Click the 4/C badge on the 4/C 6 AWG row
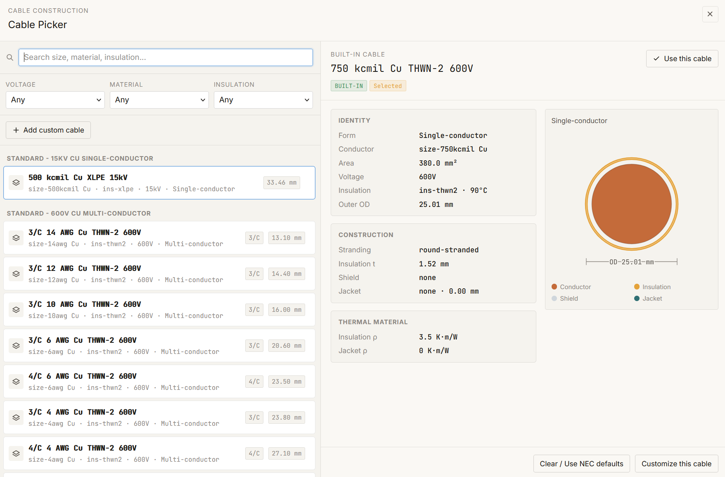Screen dimensions: 725x477 254,382
